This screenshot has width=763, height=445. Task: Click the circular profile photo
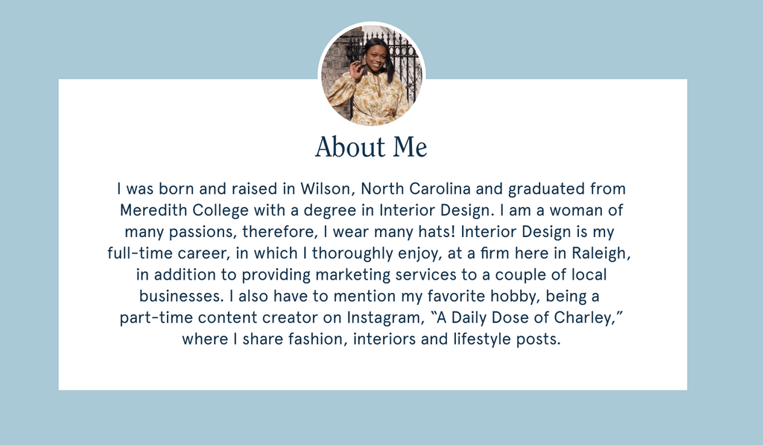[371, 75]
